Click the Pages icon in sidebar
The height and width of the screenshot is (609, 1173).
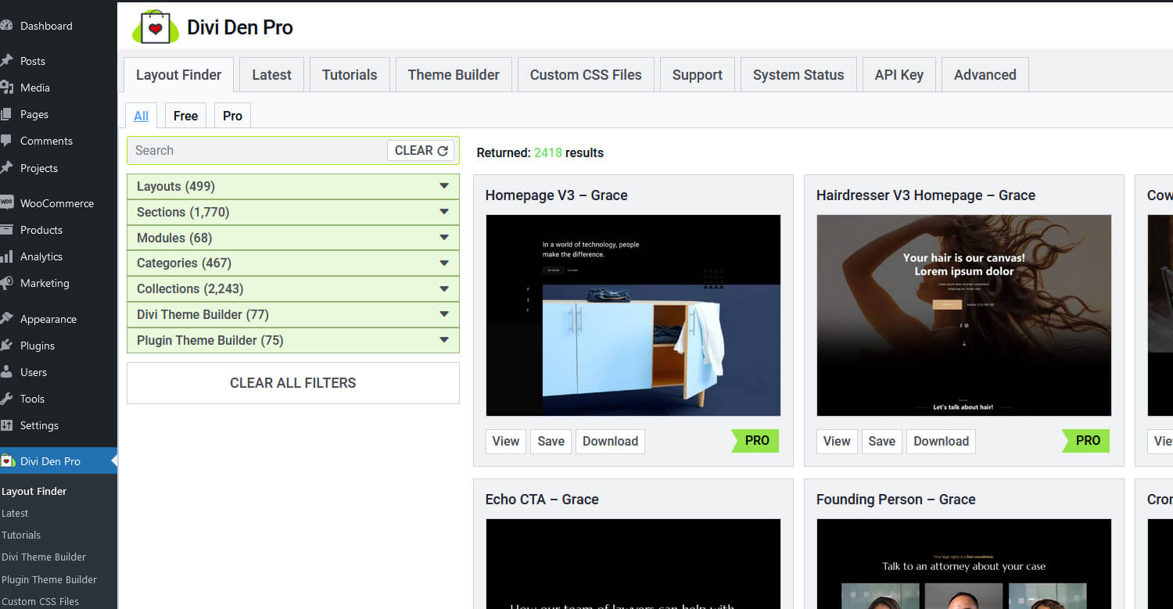click(x=6, y=114)
